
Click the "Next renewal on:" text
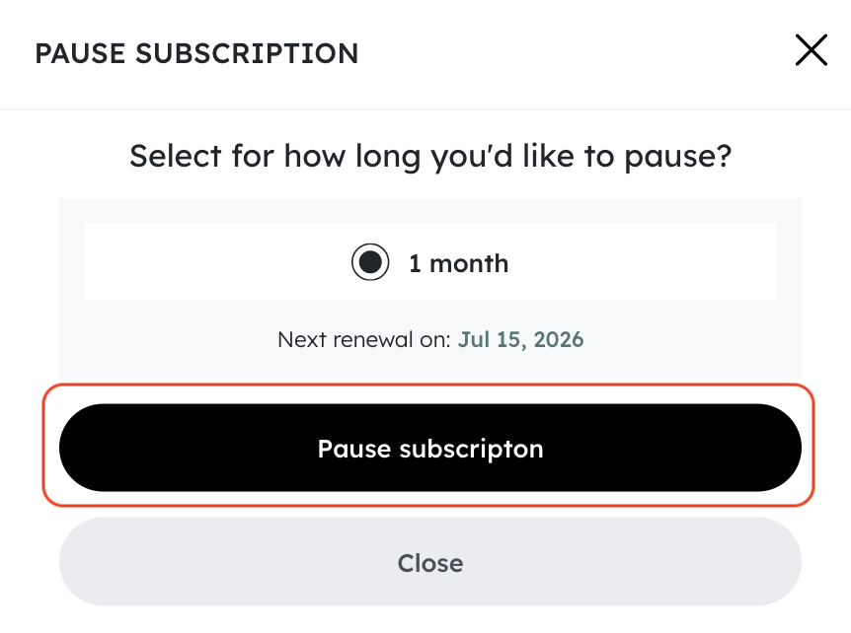pos(364,340)
